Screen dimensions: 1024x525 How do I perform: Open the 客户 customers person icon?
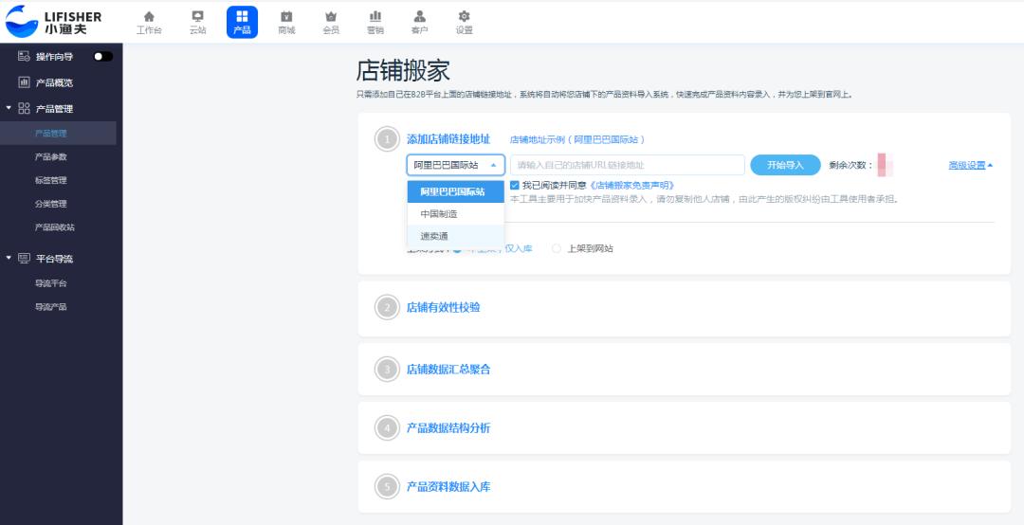[x=419, y=22]
